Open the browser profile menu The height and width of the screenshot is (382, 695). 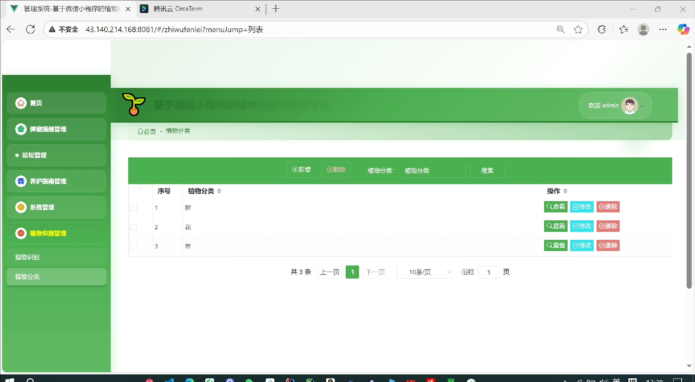(x=643, y=29)
